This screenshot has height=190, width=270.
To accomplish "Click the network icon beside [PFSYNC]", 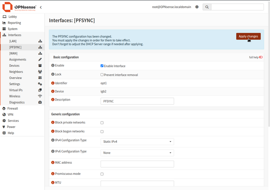I will [40, 47].
